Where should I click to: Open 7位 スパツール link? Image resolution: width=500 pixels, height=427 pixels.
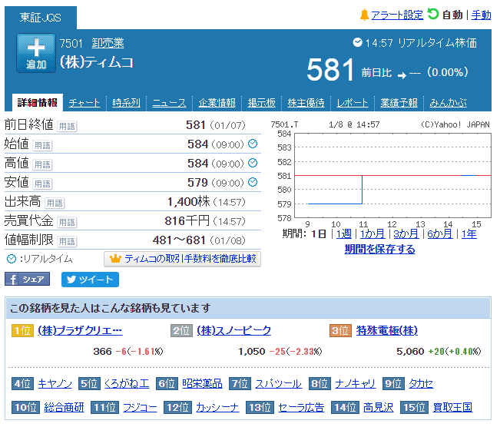(278, 383)
